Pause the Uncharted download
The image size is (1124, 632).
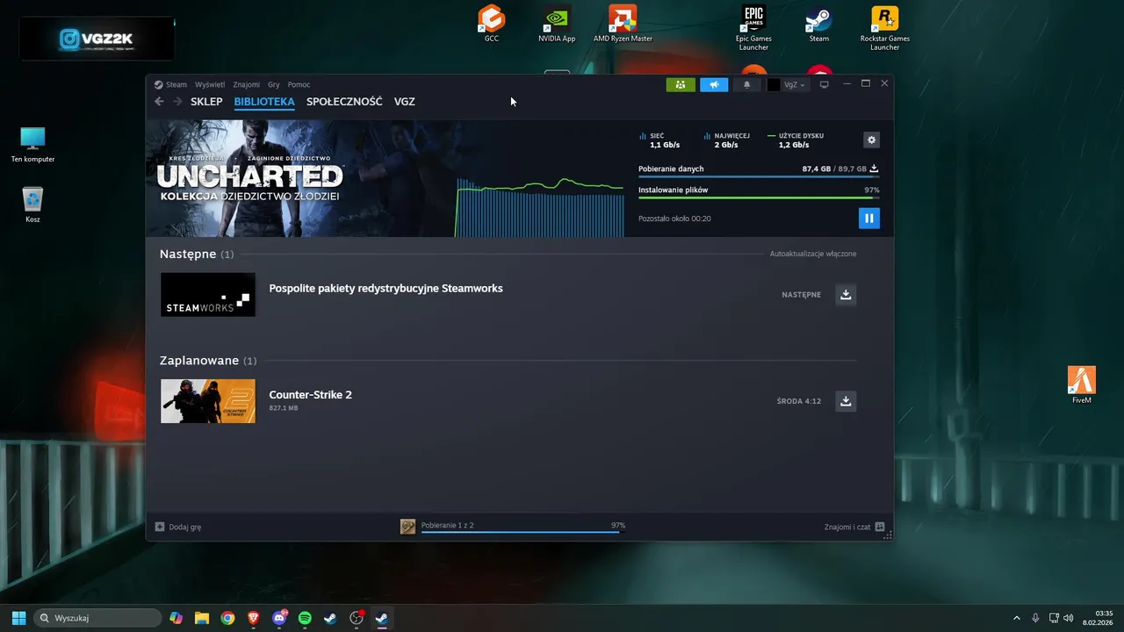pos(868,218)
